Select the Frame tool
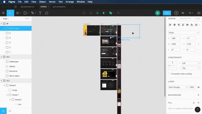 18,13
